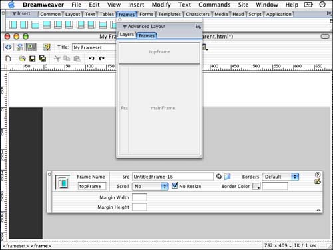This screenshot has height=250, width=333.
Task: Open the Tables tab in Insert bar
Action: click(x=107, y=14)
